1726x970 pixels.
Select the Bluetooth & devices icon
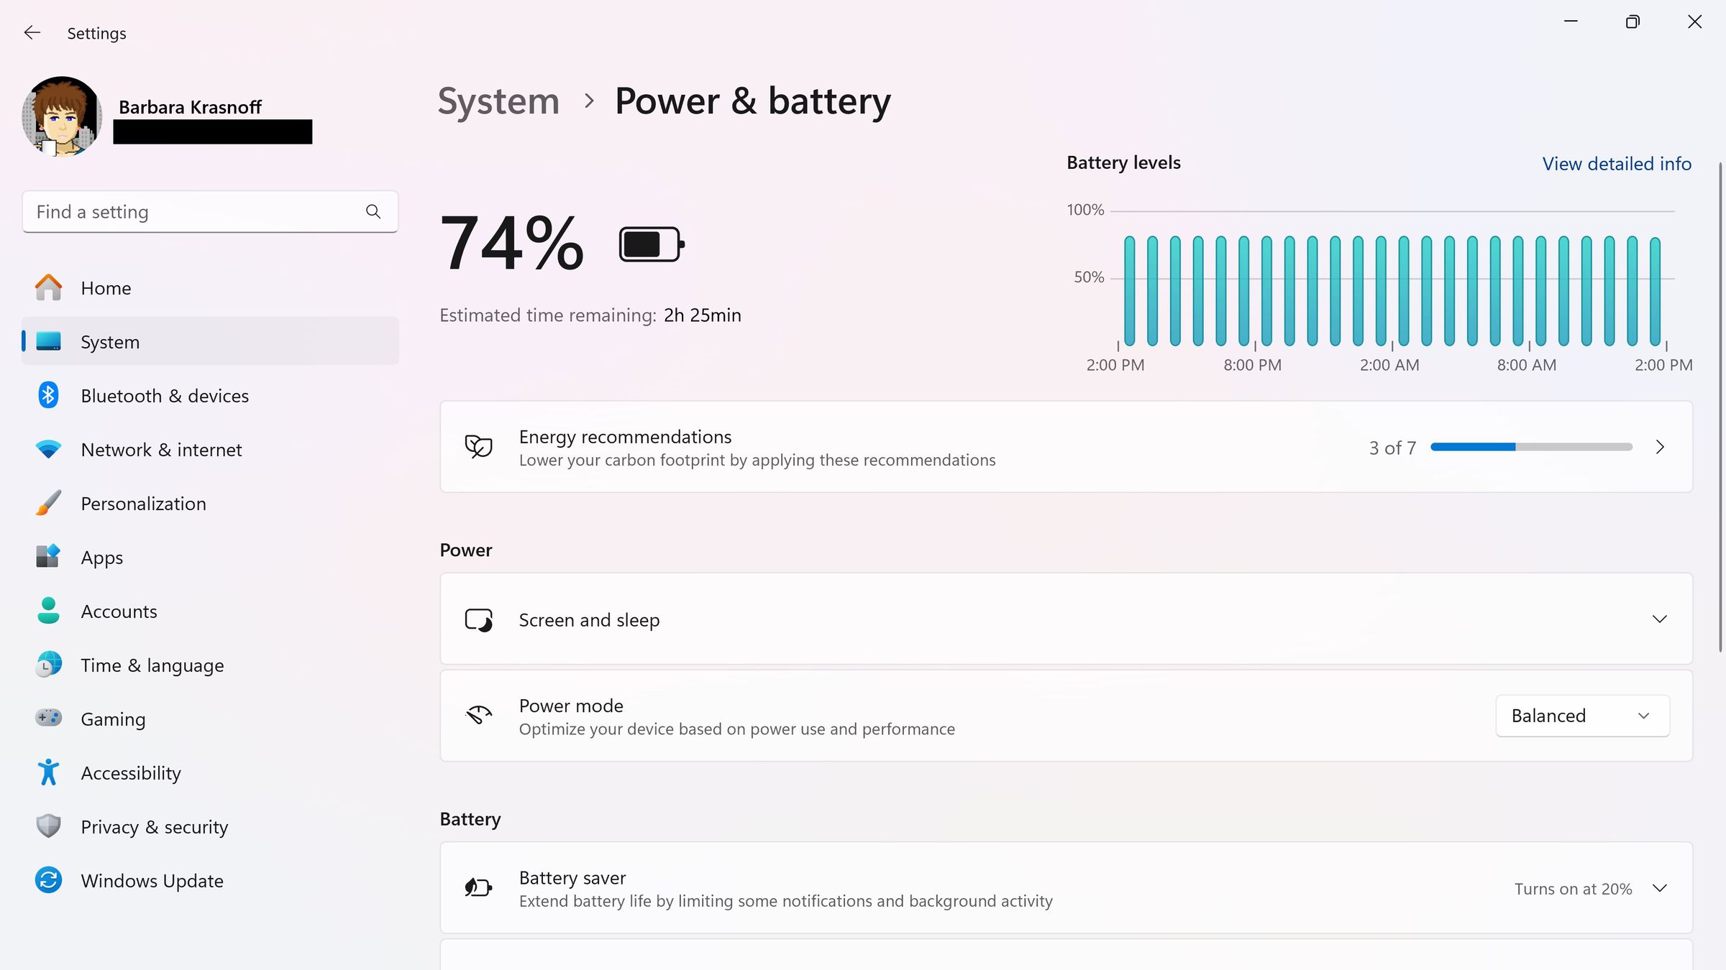click(47, 394)
